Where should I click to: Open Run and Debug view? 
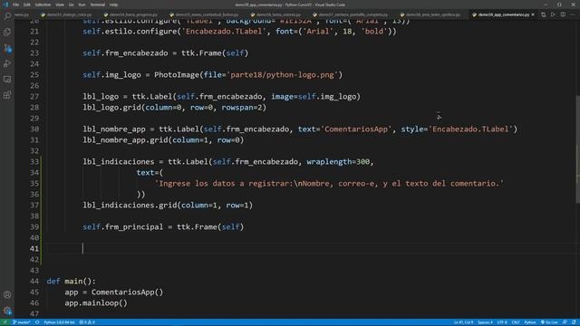pyautogui.click(x=7, y=63)
